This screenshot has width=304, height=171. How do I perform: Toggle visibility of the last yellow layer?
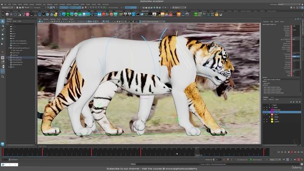point(264,122)
